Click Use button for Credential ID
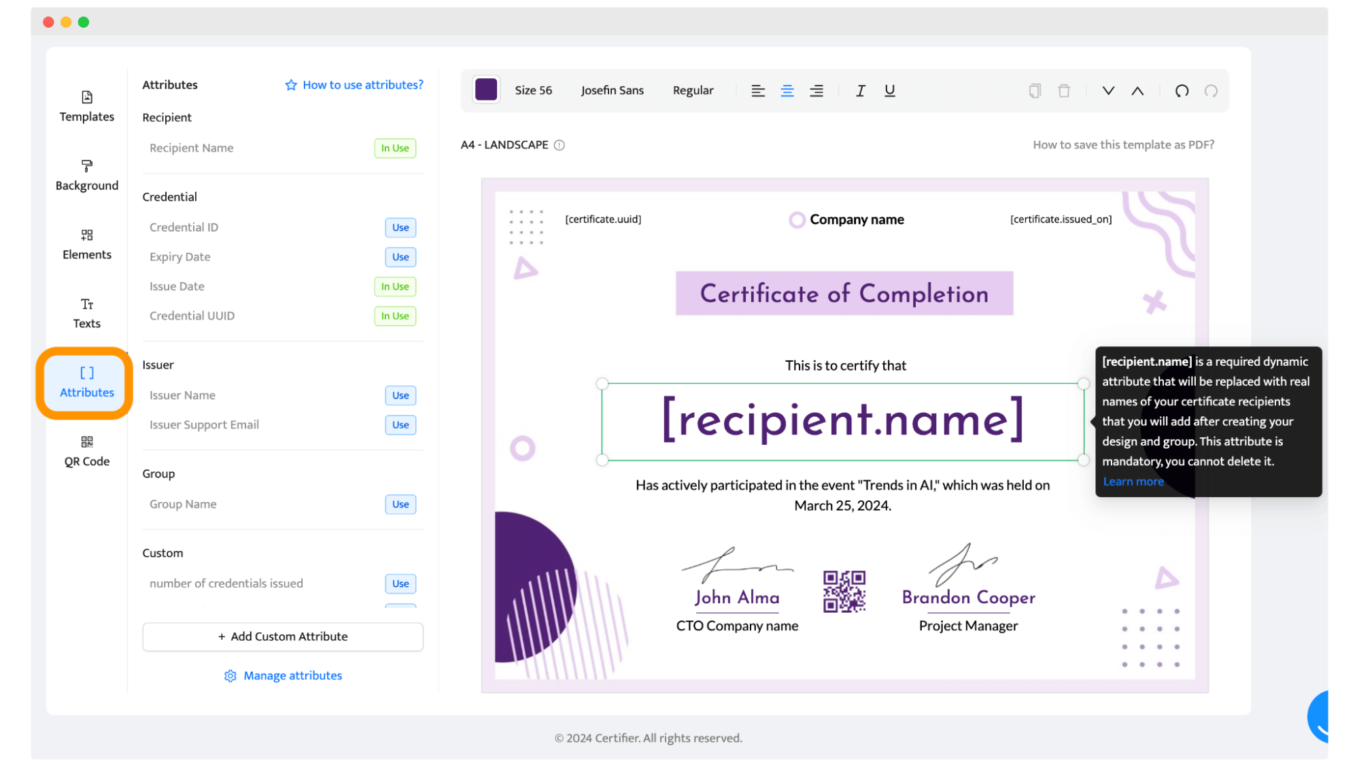The image size is (1359, 767). point(400,228)
